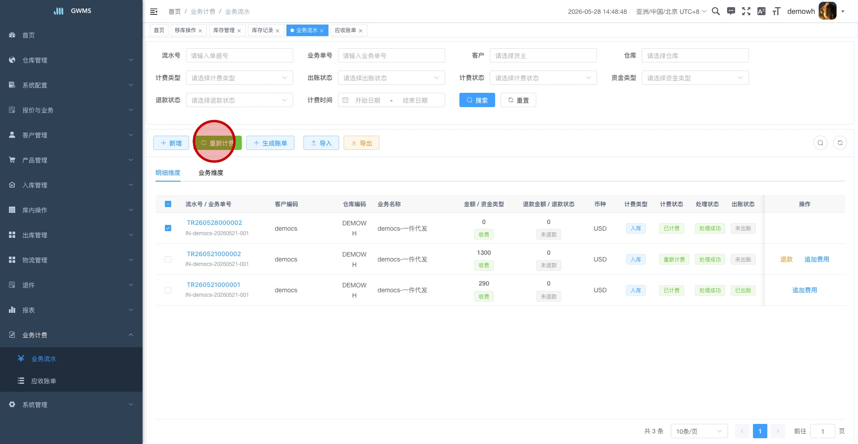858x444 pixels.
Task: Close the 移库操作 tab
Action: 200,31
